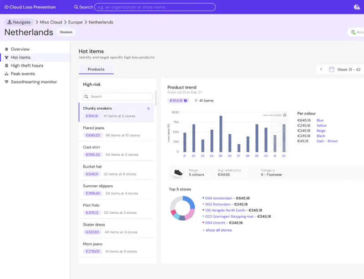
Task: Click the week 35 bar in the chart
Action: [221, 134]
